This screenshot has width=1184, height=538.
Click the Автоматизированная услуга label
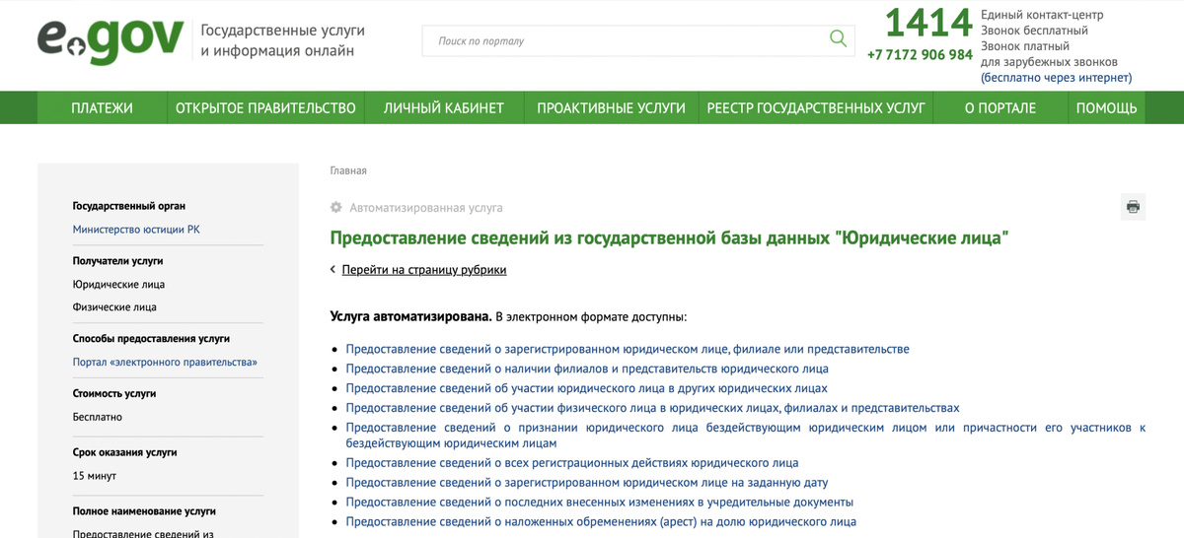426,208
